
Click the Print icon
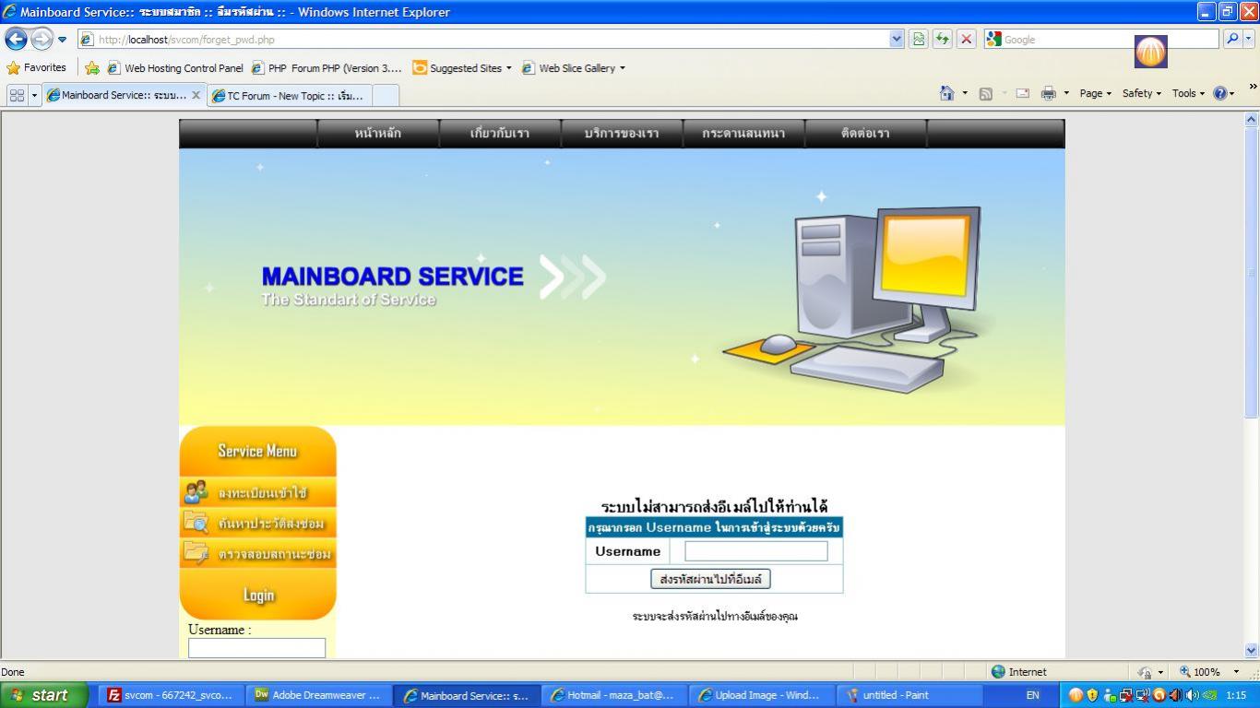[1048, 93]
